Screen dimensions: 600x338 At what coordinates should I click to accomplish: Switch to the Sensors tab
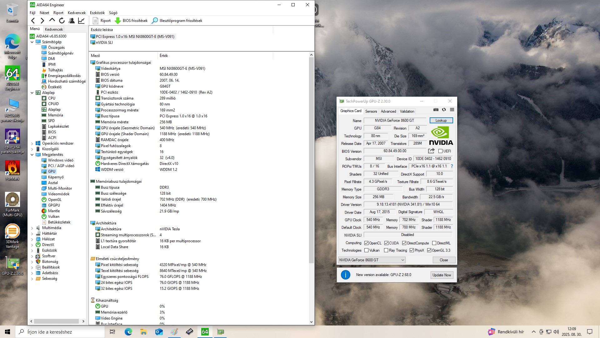click(371, 111)
